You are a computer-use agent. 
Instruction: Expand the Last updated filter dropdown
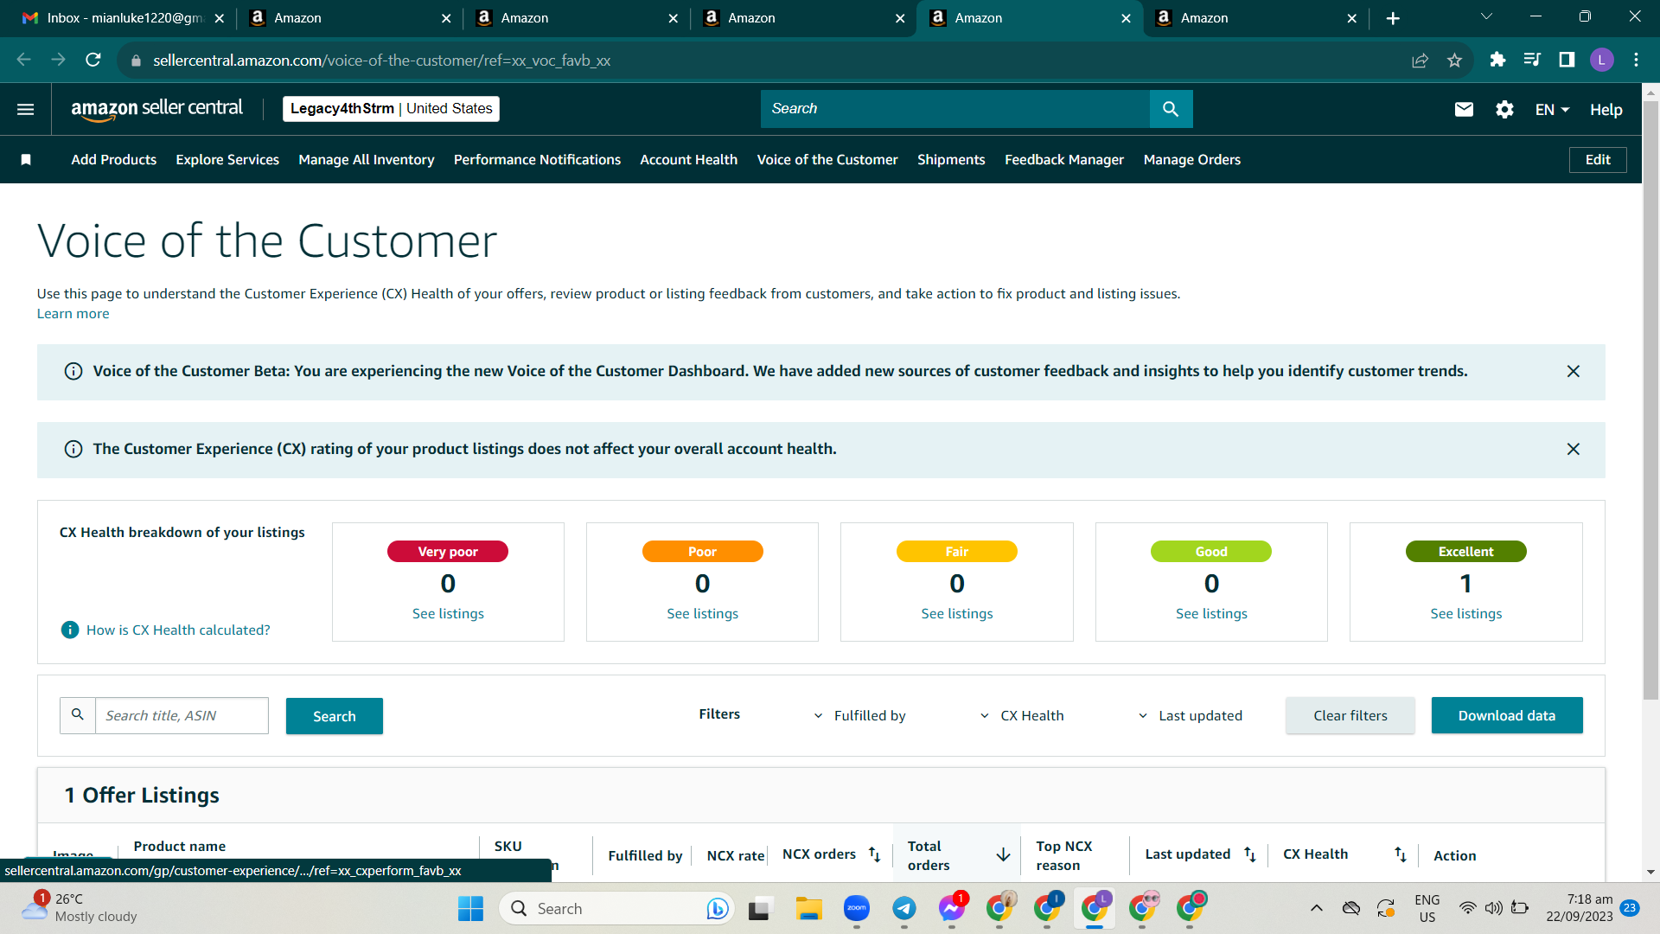[x=1190, y=716]
